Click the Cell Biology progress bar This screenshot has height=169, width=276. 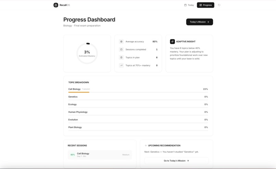click(138, 92)
